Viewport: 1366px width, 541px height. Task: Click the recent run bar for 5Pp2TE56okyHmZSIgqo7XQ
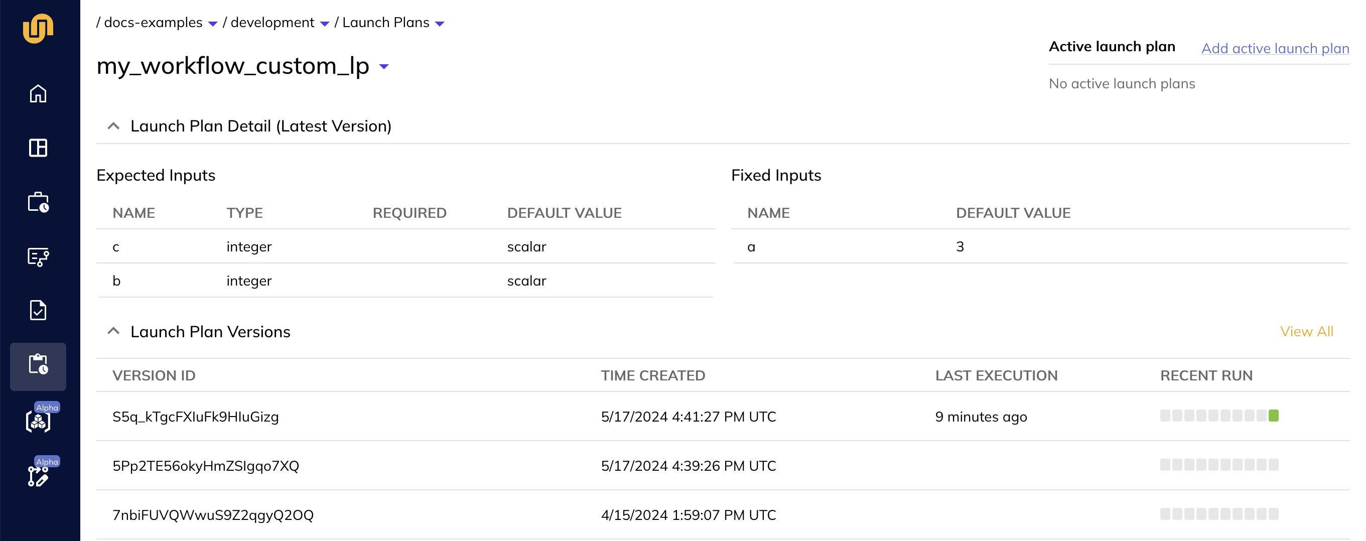(1219, 465)
